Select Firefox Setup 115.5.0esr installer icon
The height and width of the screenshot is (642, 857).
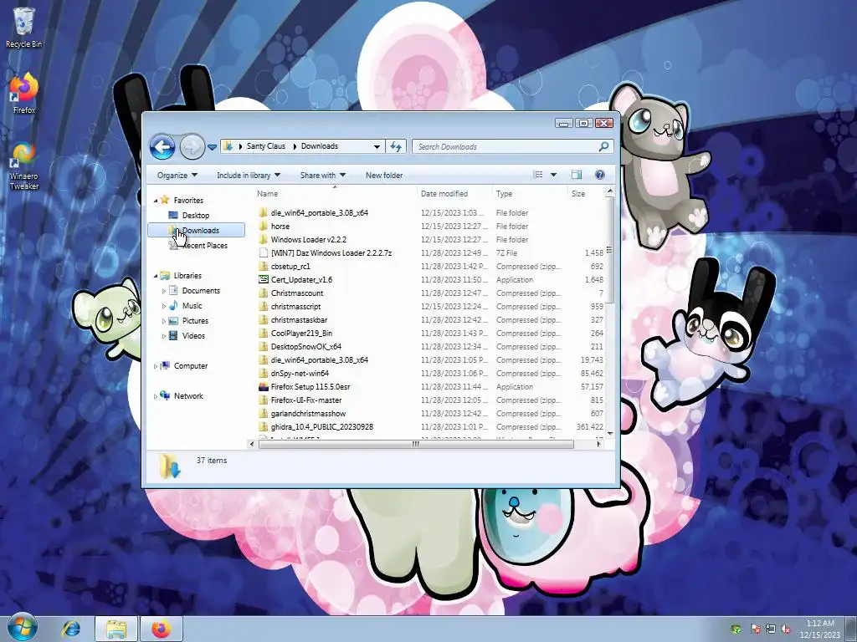click(x=263, y=386)
